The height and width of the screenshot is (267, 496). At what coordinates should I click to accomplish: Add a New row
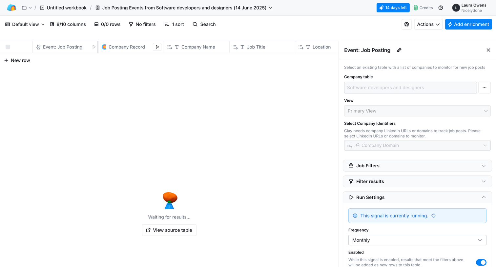[17, 60]
